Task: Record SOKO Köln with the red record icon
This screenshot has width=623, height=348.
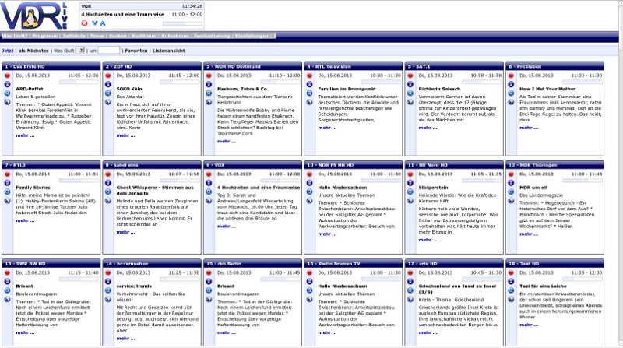Action: click(x=108, y=76)
